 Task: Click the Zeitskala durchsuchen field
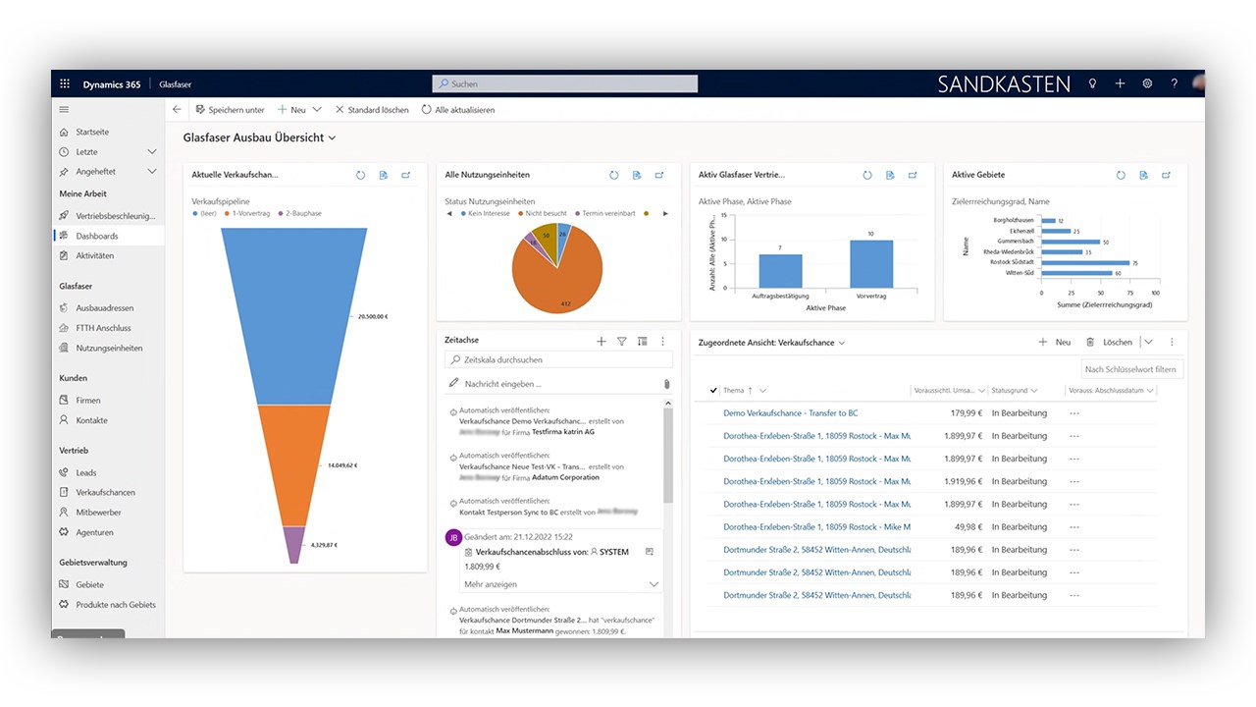pyautogui.click(x=558, y=359)
